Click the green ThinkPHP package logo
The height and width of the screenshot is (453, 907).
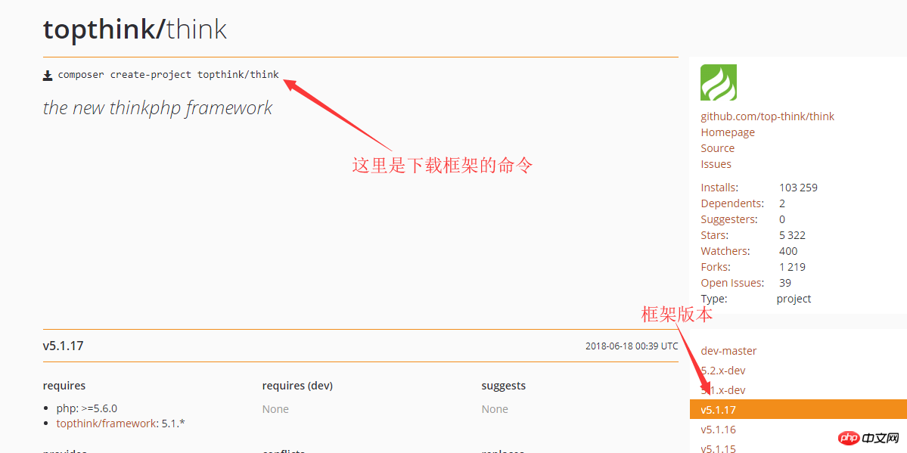tap(719, 82)
